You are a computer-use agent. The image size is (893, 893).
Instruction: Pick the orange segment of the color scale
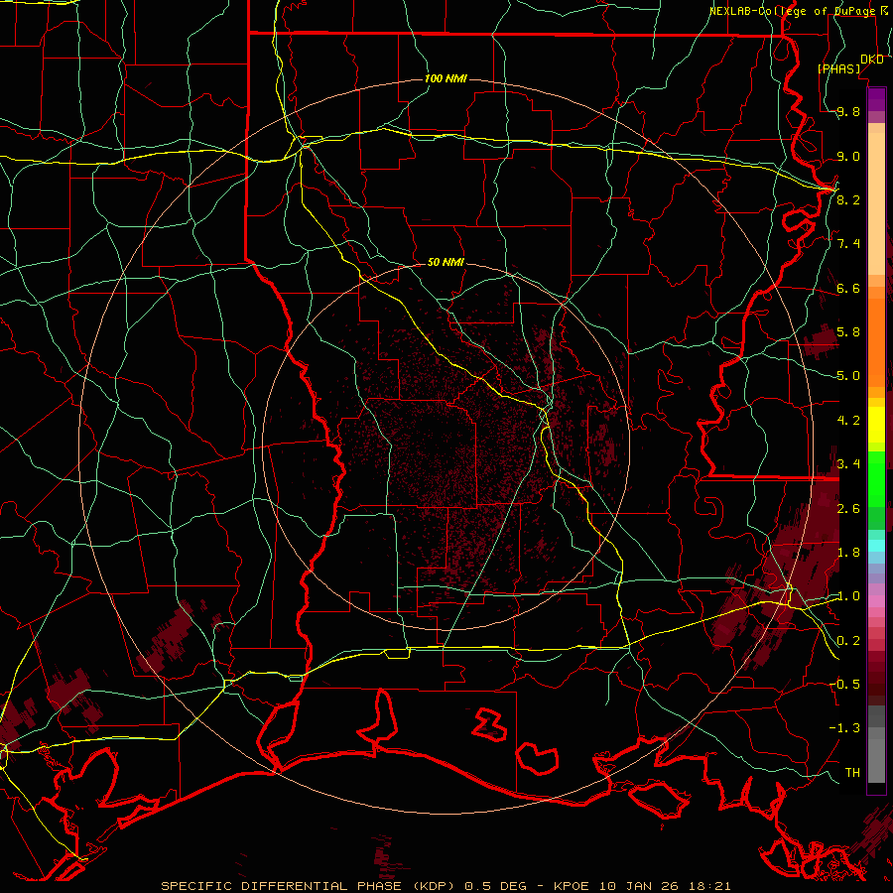[876, 341]
